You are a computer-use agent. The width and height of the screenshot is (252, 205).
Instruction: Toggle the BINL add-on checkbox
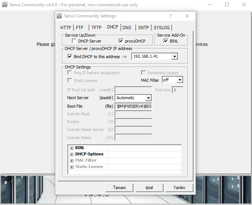pyautogui.click(x=166, y=41)
